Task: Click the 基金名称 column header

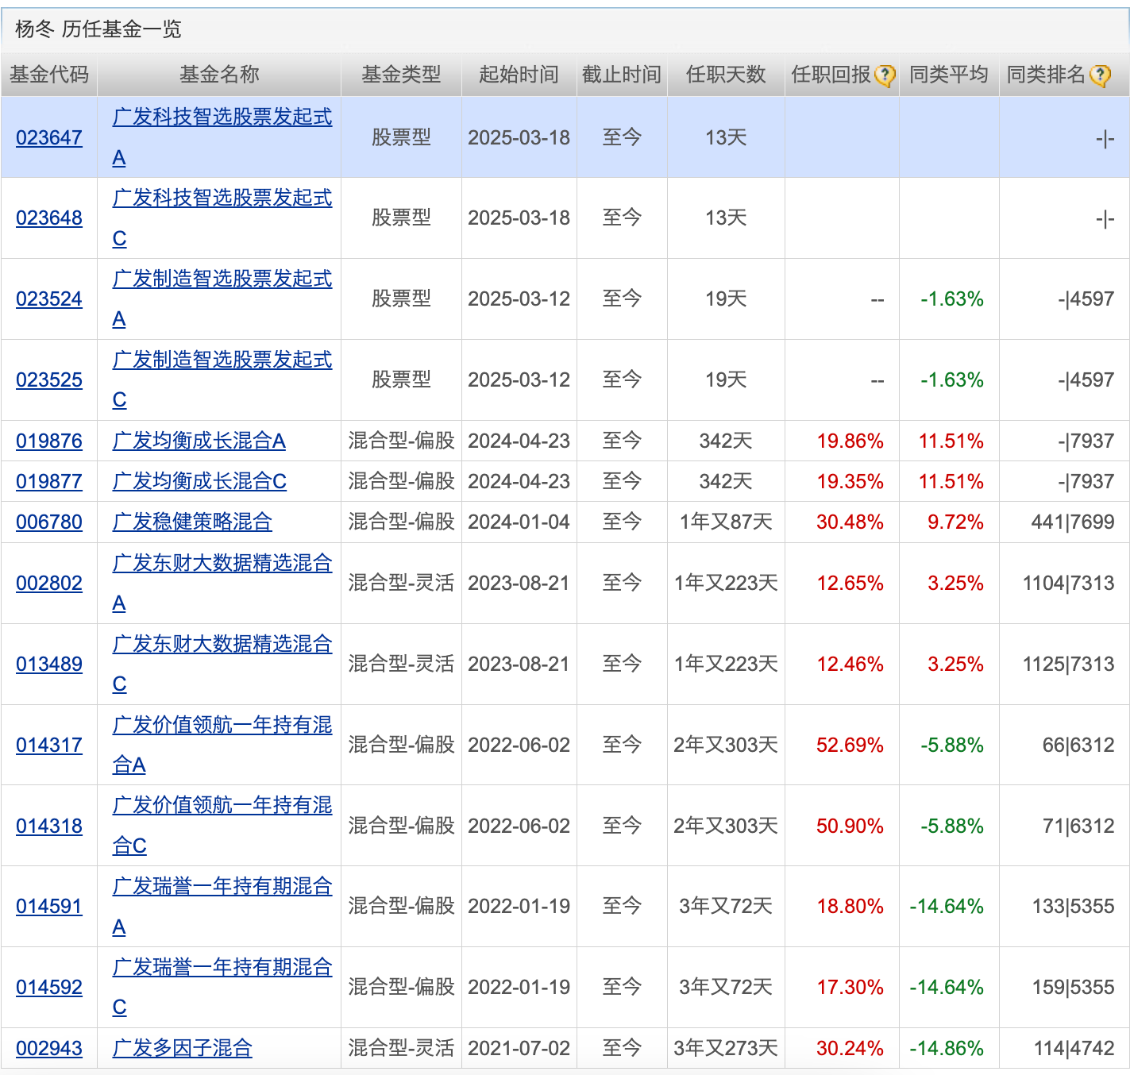Action: [x=219, y=75]
